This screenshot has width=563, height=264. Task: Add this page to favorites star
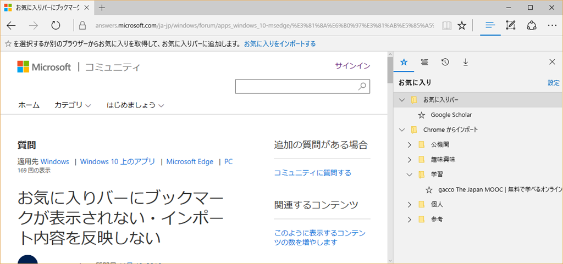tap(462, 25)
